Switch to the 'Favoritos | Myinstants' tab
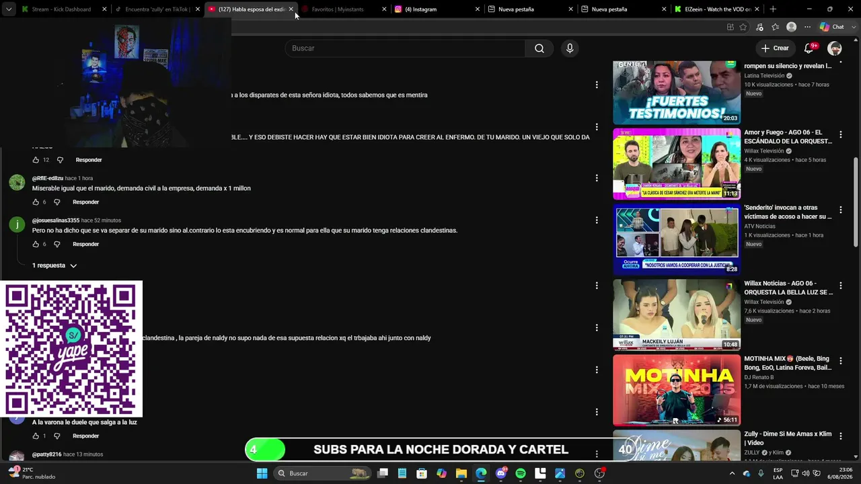 [x=344, y=9]
